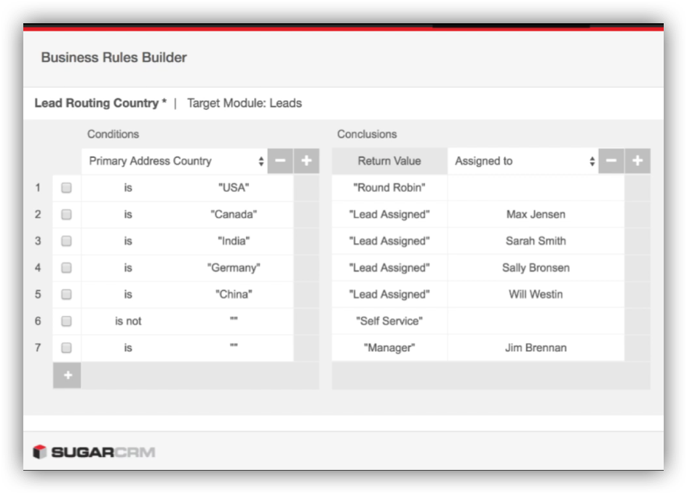Click the "is not" operator in row 6

[128, 321]
